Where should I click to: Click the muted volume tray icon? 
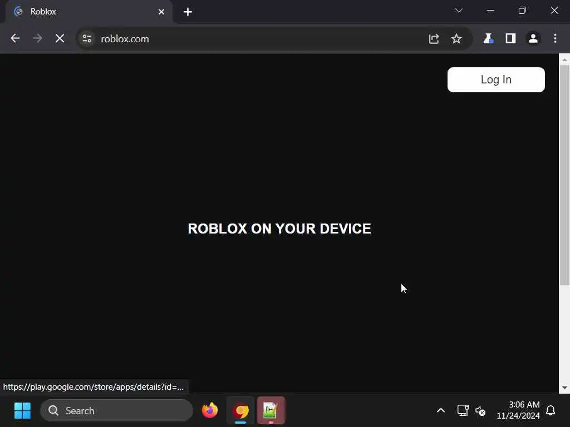click(480, 411)
